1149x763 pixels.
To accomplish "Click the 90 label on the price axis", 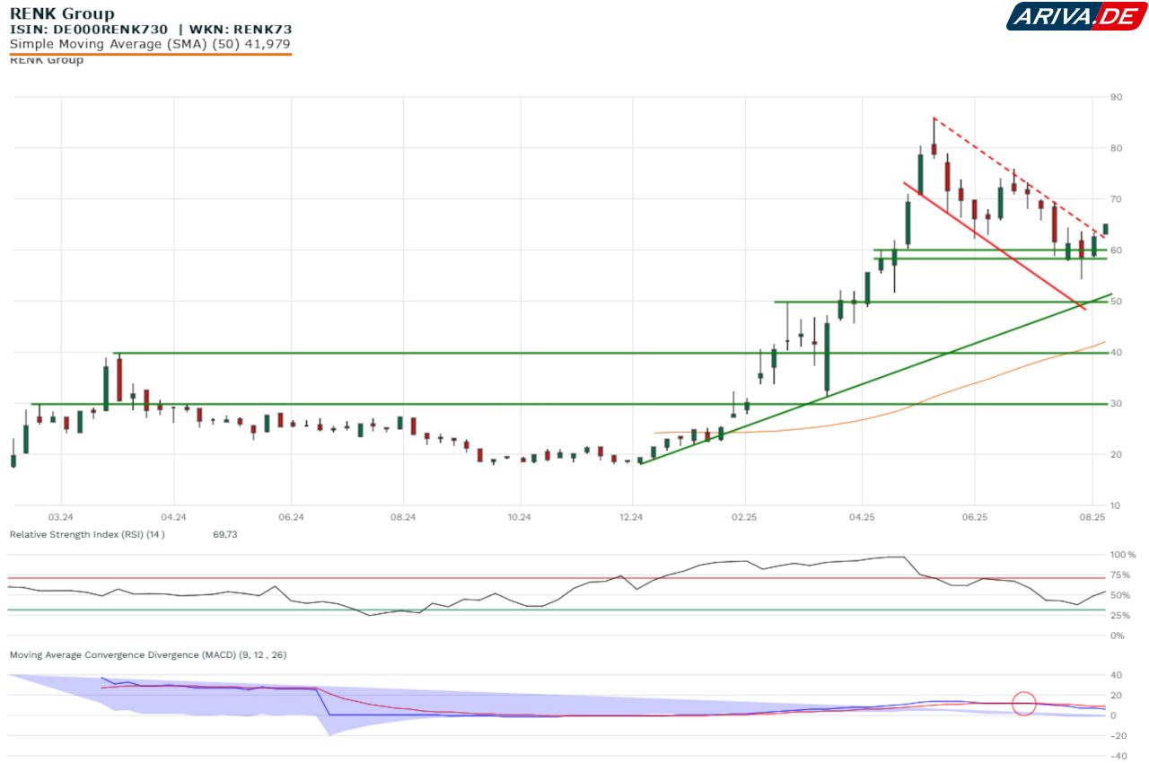I will coord(1117,97).
